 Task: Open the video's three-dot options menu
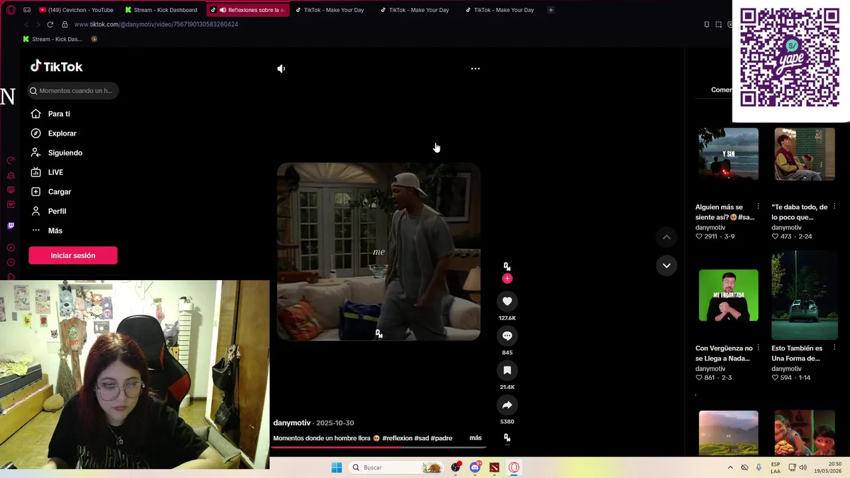click(x=475, y=68)
